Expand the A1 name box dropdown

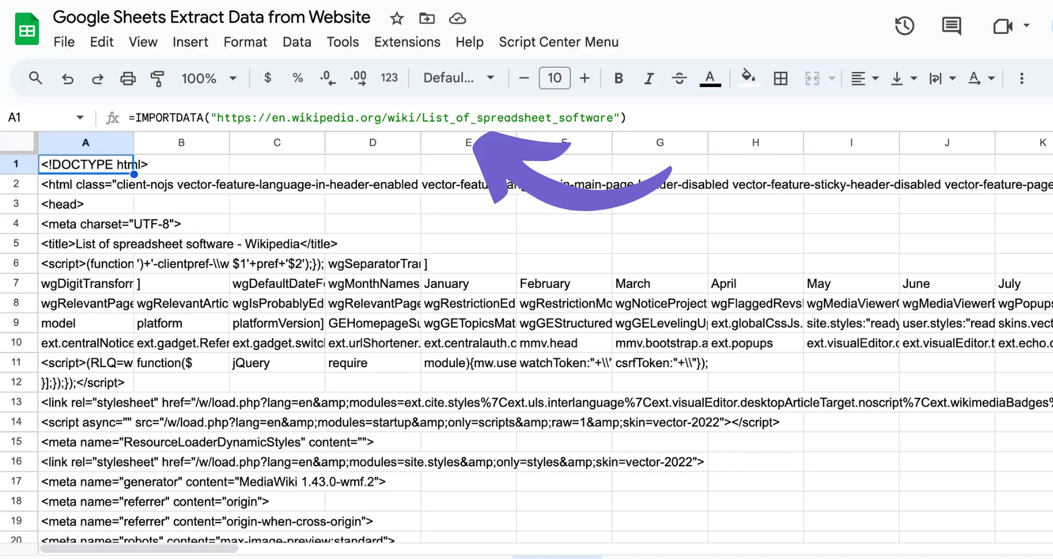coord(80,117)
